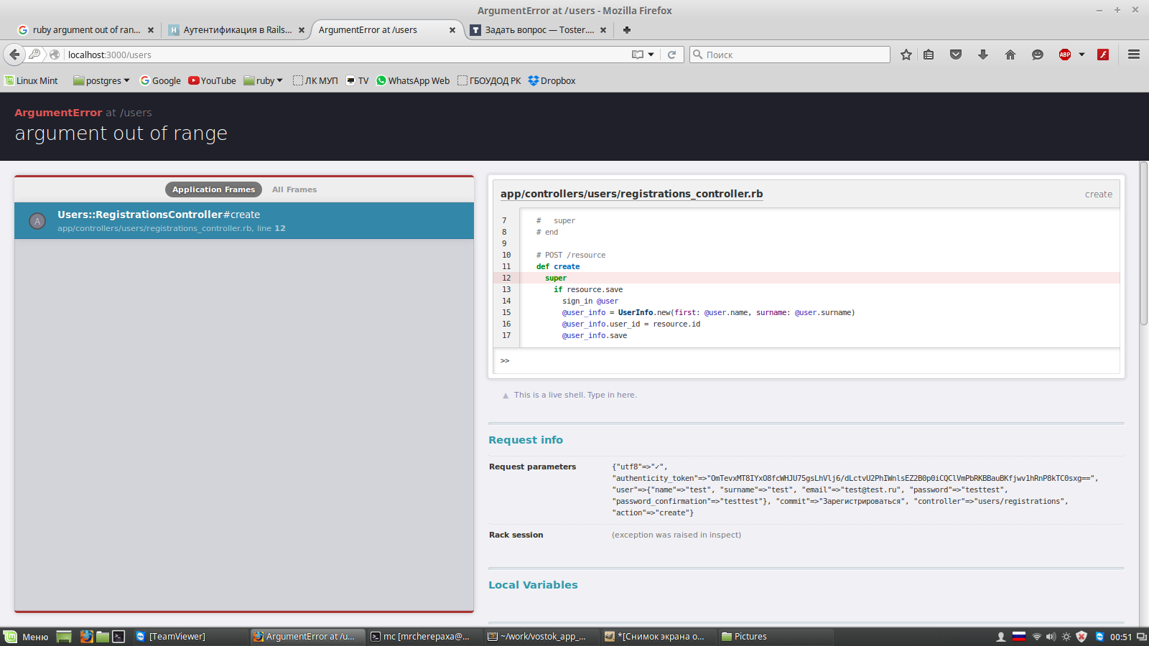This screenshot has width=1149, height=646.
Task: Launch Firefox from the taskbar launcher
Action: click(86, 637)
